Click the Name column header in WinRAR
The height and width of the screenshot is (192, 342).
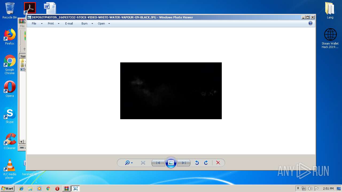coord(23,56)
